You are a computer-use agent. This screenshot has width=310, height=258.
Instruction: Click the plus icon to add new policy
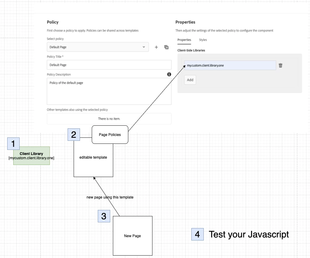click(x=156, y=47)
